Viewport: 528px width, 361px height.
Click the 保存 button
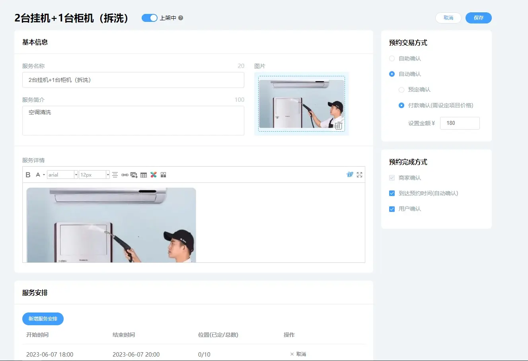click(x=478, y=18)
